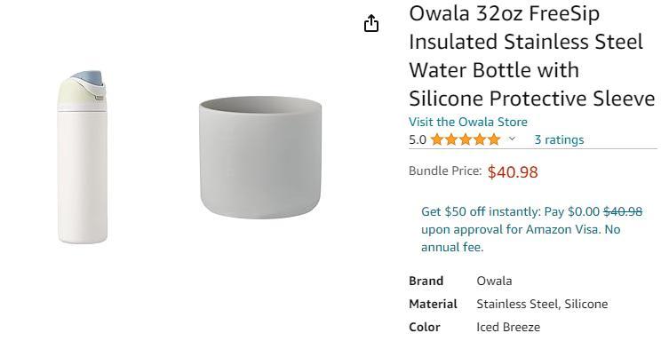669x341 pixels.
Task: Click the share icon beside product images
Action: 371,23
